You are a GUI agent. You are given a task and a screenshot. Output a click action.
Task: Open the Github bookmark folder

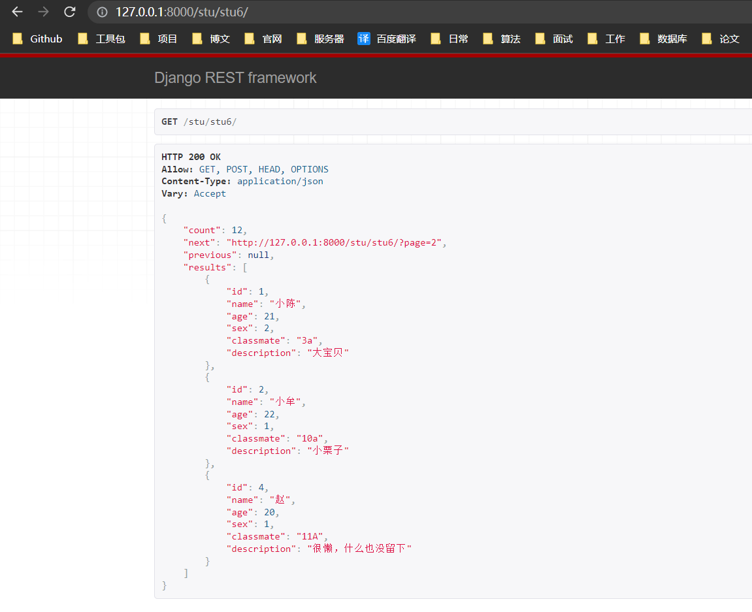tap(38, 39)
